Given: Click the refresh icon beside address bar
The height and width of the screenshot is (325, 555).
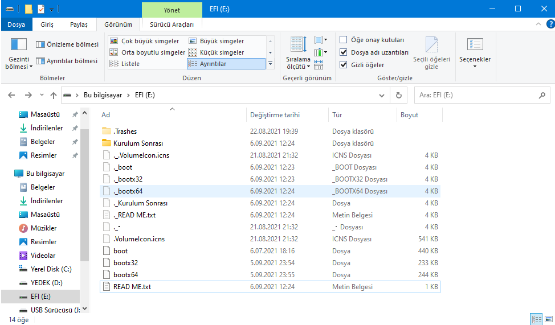Looking at the screenshot, I should (x=399, y=96).
